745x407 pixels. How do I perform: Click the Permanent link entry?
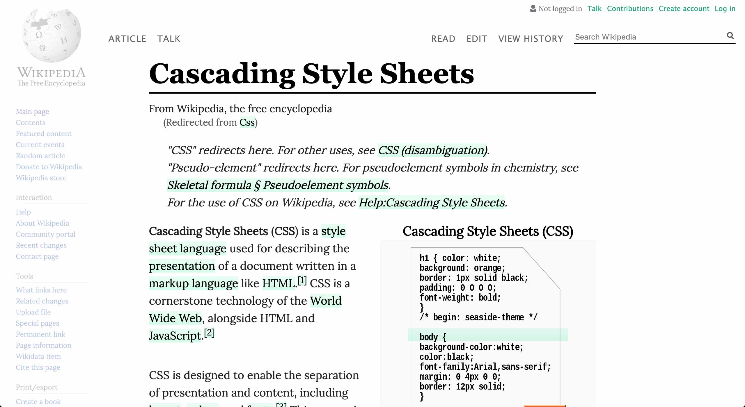(x=40, y=334)
